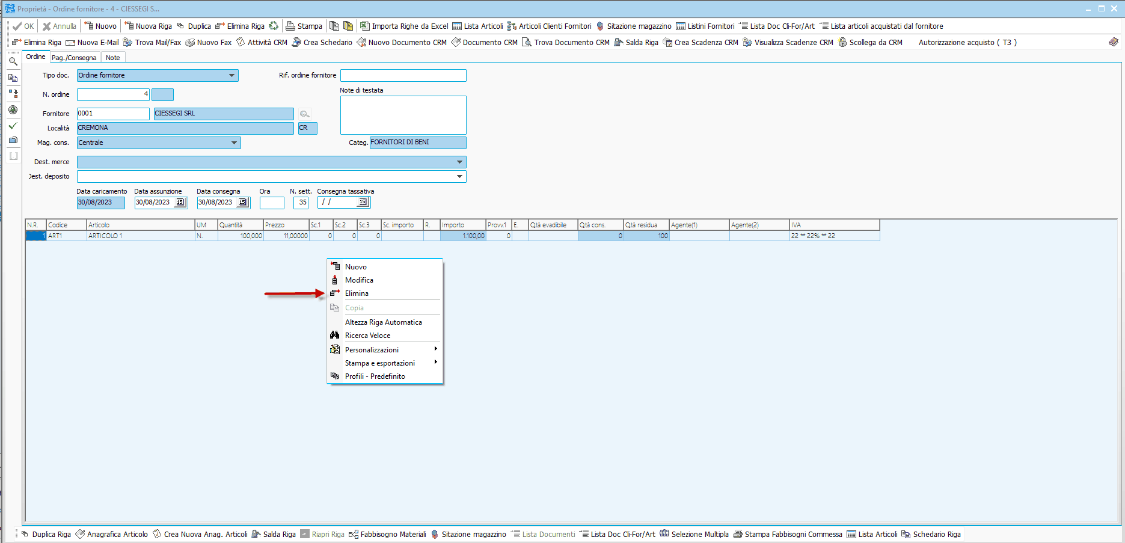Click Duplica in the top toolbar
Screen dimensions: 1125x543
coord(194,26)
